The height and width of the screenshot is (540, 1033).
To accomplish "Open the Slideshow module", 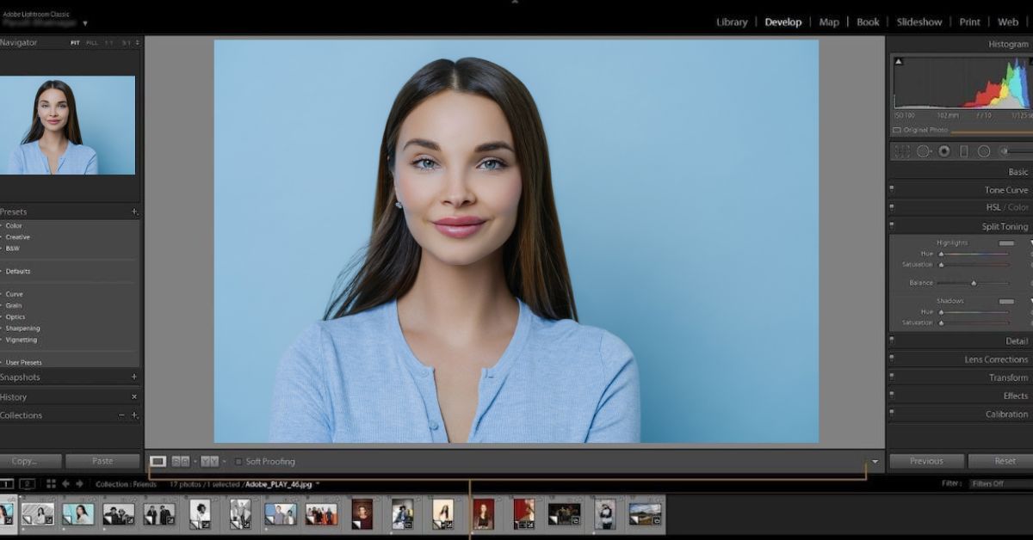I will point(919,22).
